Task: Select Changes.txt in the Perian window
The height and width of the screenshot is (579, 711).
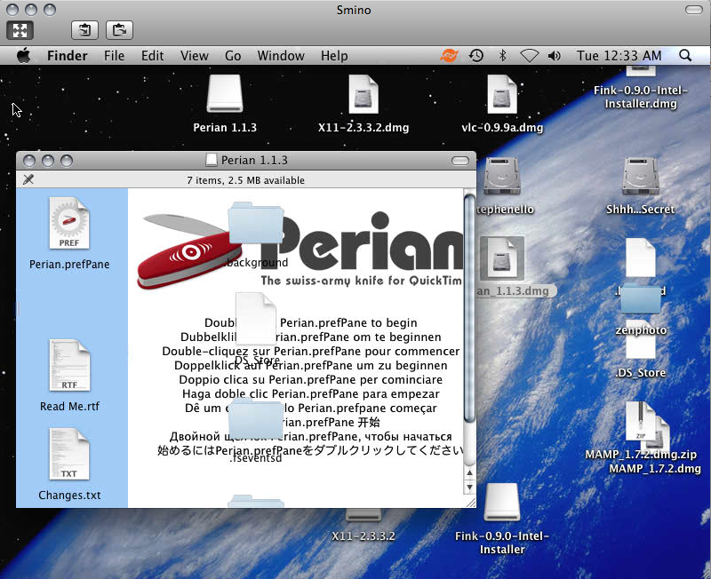Action: tap(69, 454)
